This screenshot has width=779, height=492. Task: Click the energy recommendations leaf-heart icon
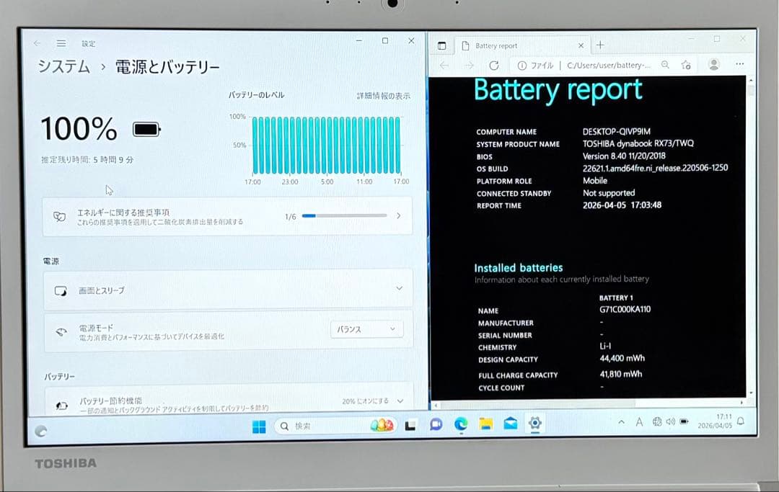[59, 217]
